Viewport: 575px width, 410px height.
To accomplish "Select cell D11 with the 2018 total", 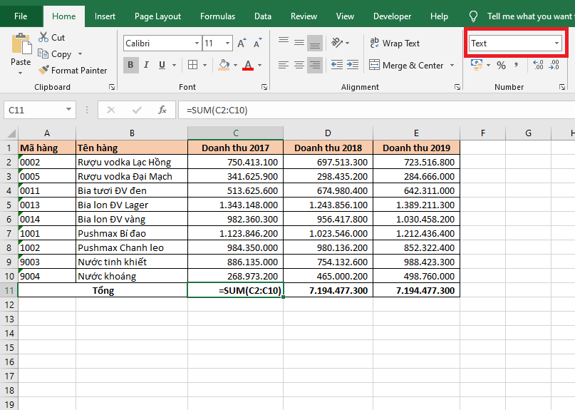I will point(327,290).
